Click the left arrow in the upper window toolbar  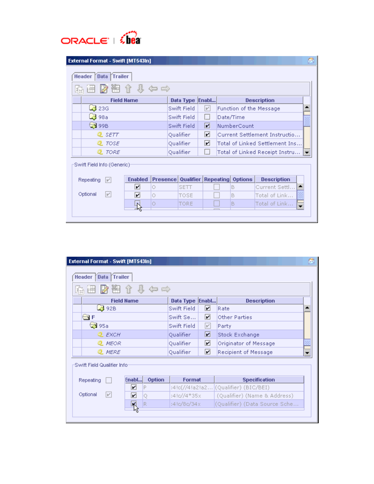(153, 89)
